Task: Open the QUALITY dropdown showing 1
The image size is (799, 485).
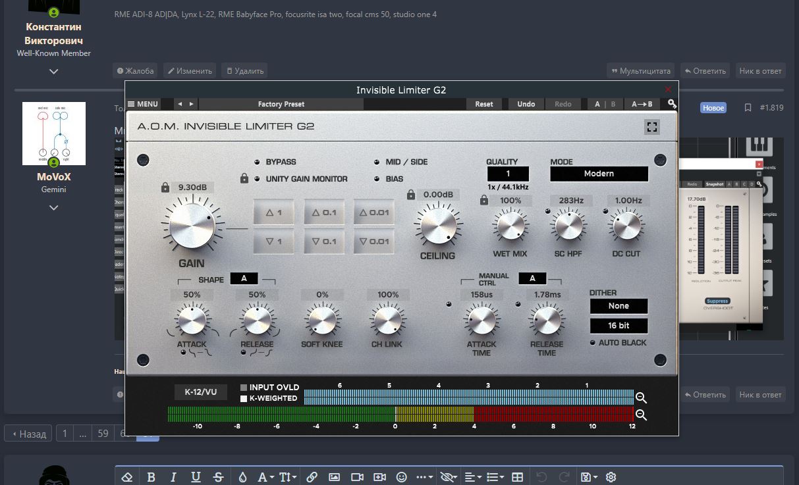Action: point(509,174)
